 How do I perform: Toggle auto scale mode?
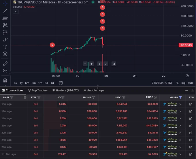pyautogui.click(x=191, y=83)
